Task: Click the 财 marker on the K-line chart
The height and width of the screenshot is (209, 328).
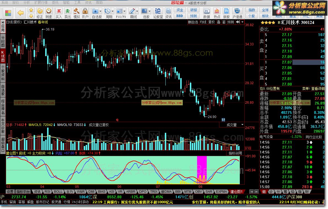Action: point(223,120)
